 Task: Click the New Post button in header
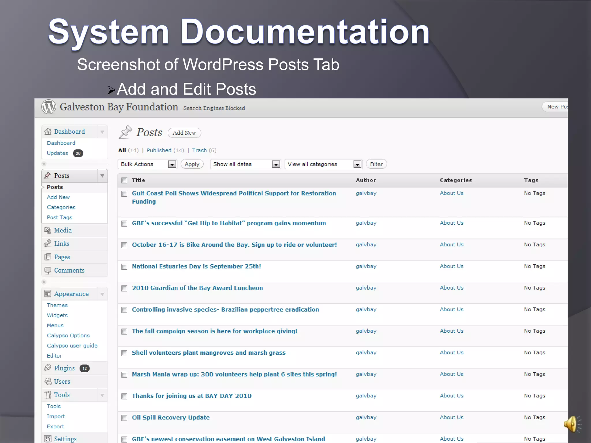555,107
